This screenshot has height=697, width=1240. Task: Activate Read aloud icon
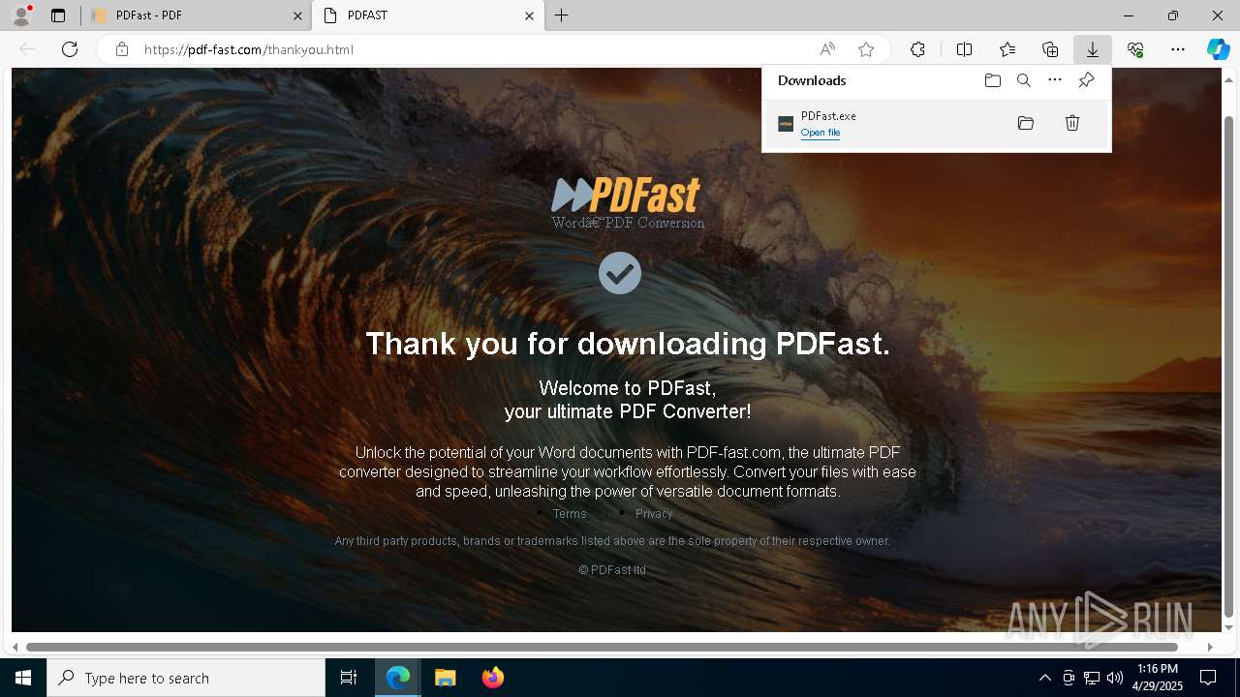click(827, 49)
